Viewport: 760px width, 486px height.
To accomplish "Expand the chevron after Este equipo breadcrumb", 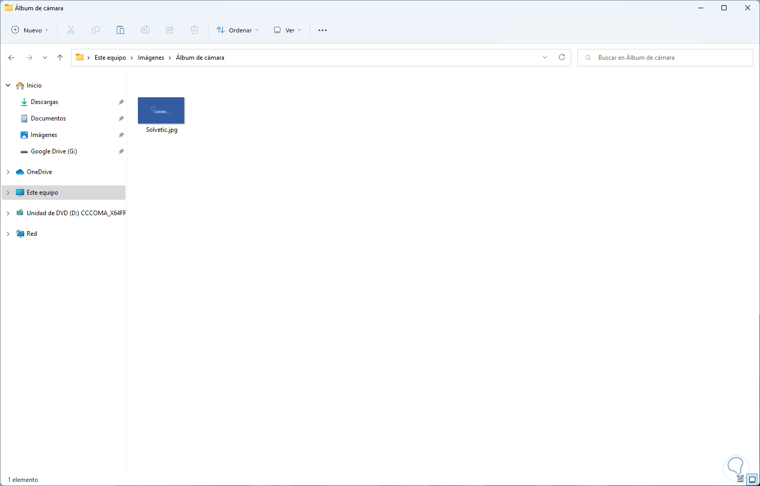I will (132, 58).
